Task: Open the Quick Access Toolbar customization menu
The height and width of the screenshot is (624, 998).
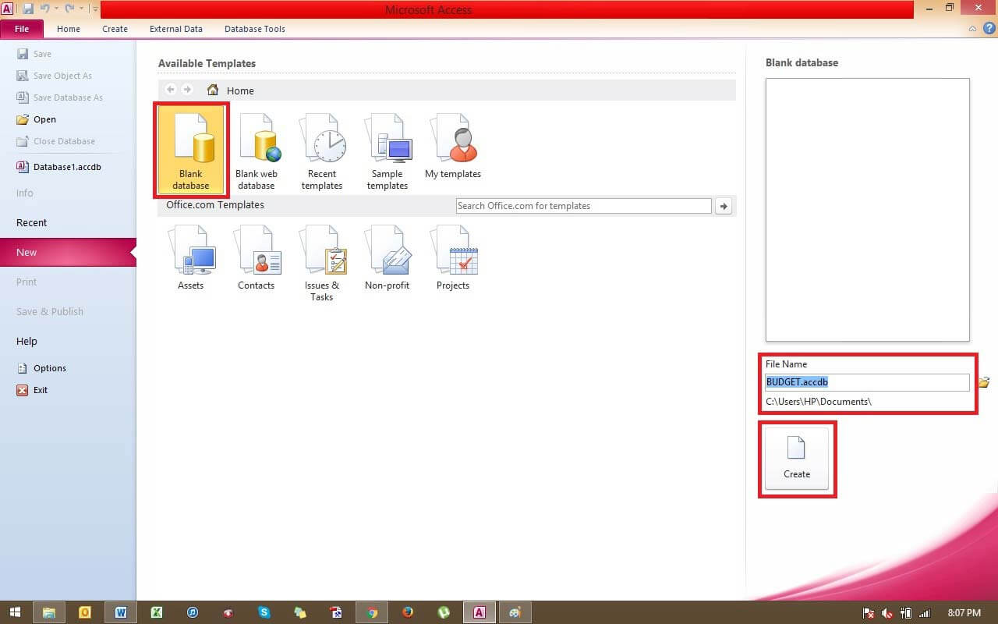Action: (95, 9)
